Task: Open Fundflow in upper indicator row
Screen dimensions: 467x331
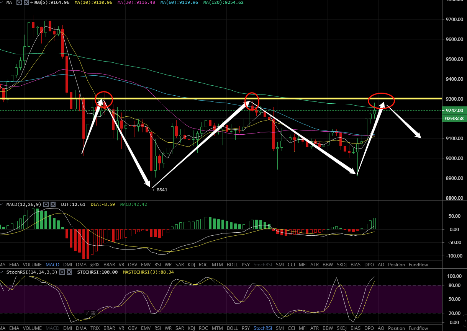Action: click(418, 265)
